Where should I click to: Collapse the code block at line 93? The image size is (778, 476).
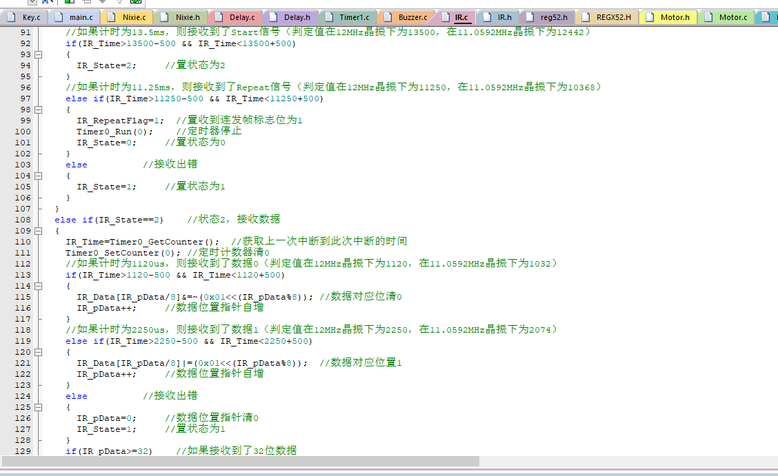[x=38, y=54]
